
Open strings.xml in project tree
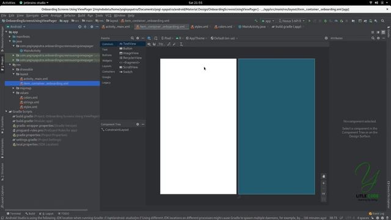point(29,102)
